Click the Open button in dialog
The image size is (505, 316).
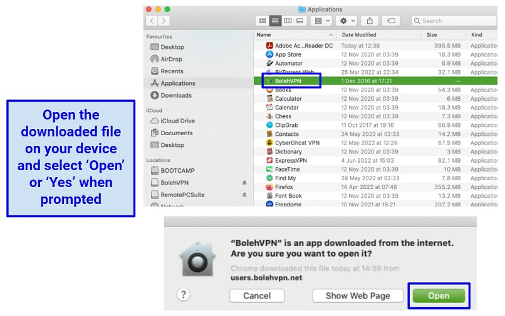point(438,295)
